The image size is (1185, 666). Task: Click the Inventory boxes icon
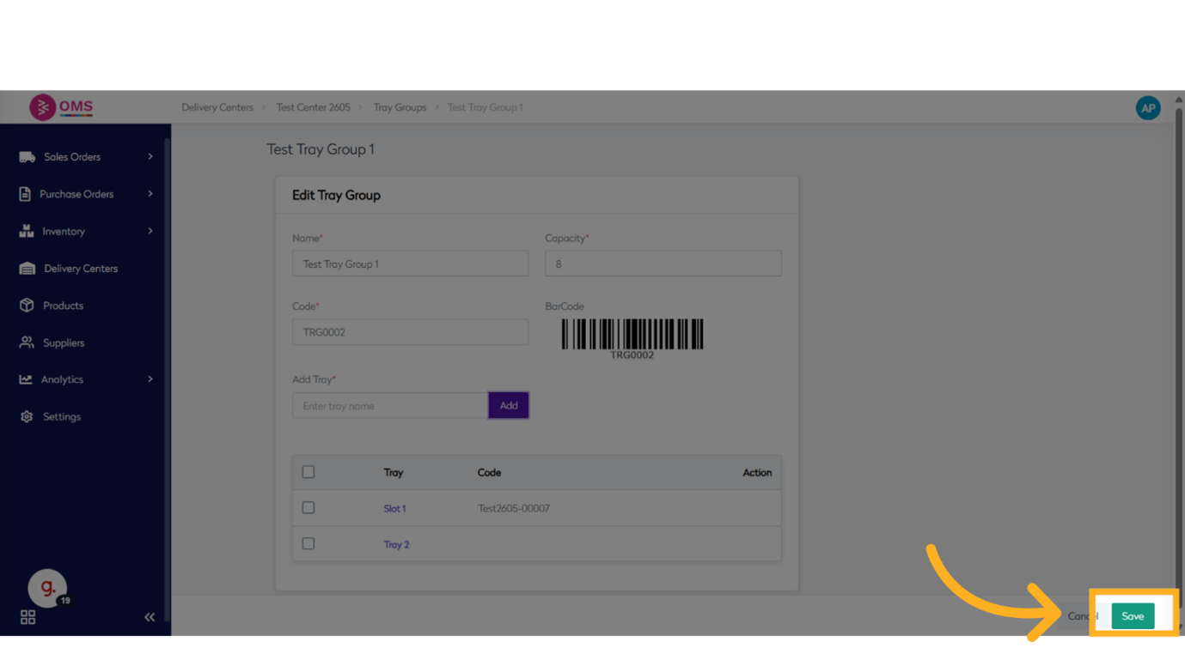coord(27,232)
